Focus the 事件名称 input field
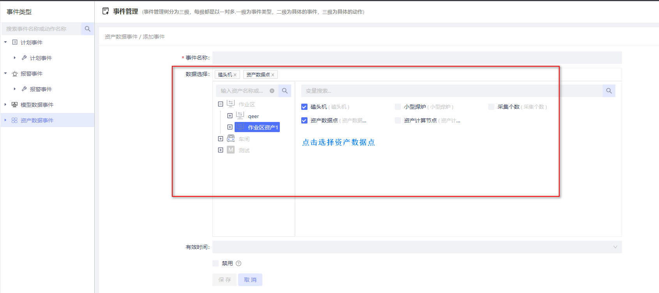 pyautogui.click(x=417, y=58)
